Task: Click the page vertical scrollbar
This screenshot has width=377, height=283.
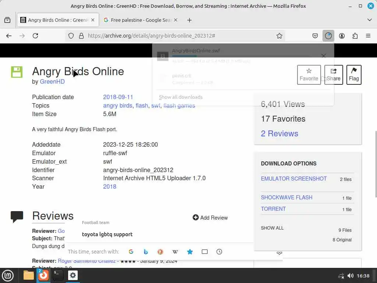Action: [376, 164]
